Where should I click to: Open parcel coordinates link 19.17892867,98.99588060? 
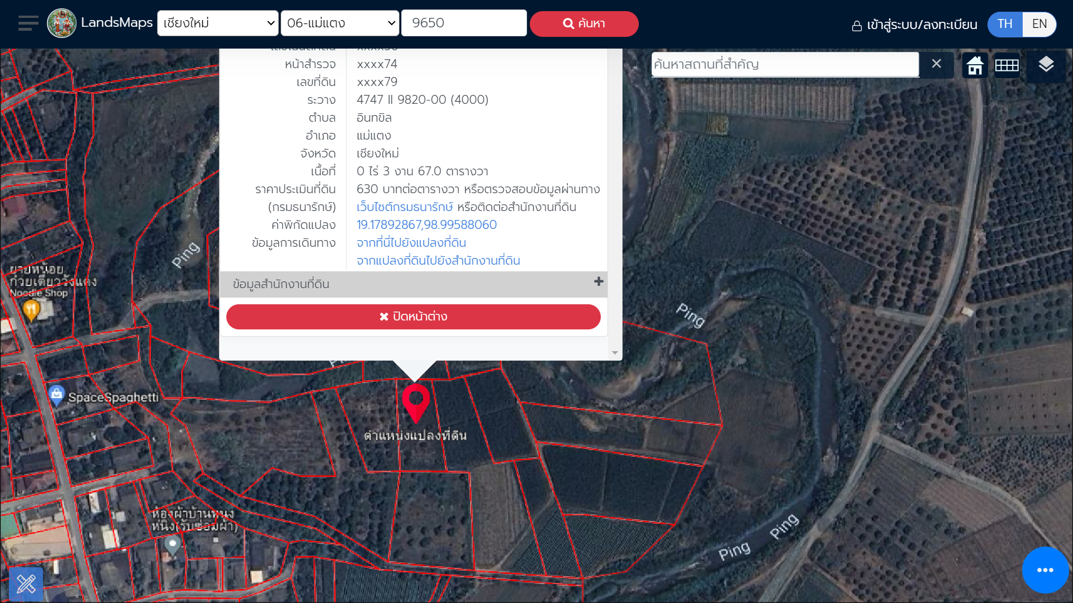426,224
